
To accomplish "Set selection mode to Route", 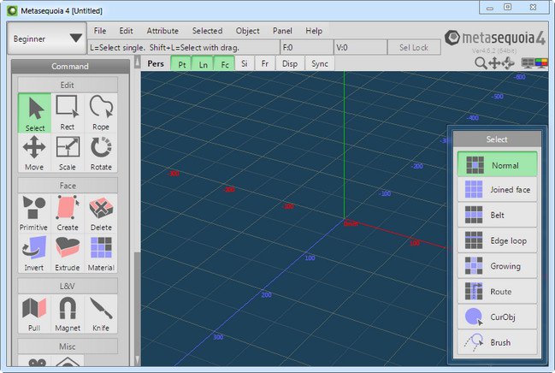I will [x=497, y=291].
